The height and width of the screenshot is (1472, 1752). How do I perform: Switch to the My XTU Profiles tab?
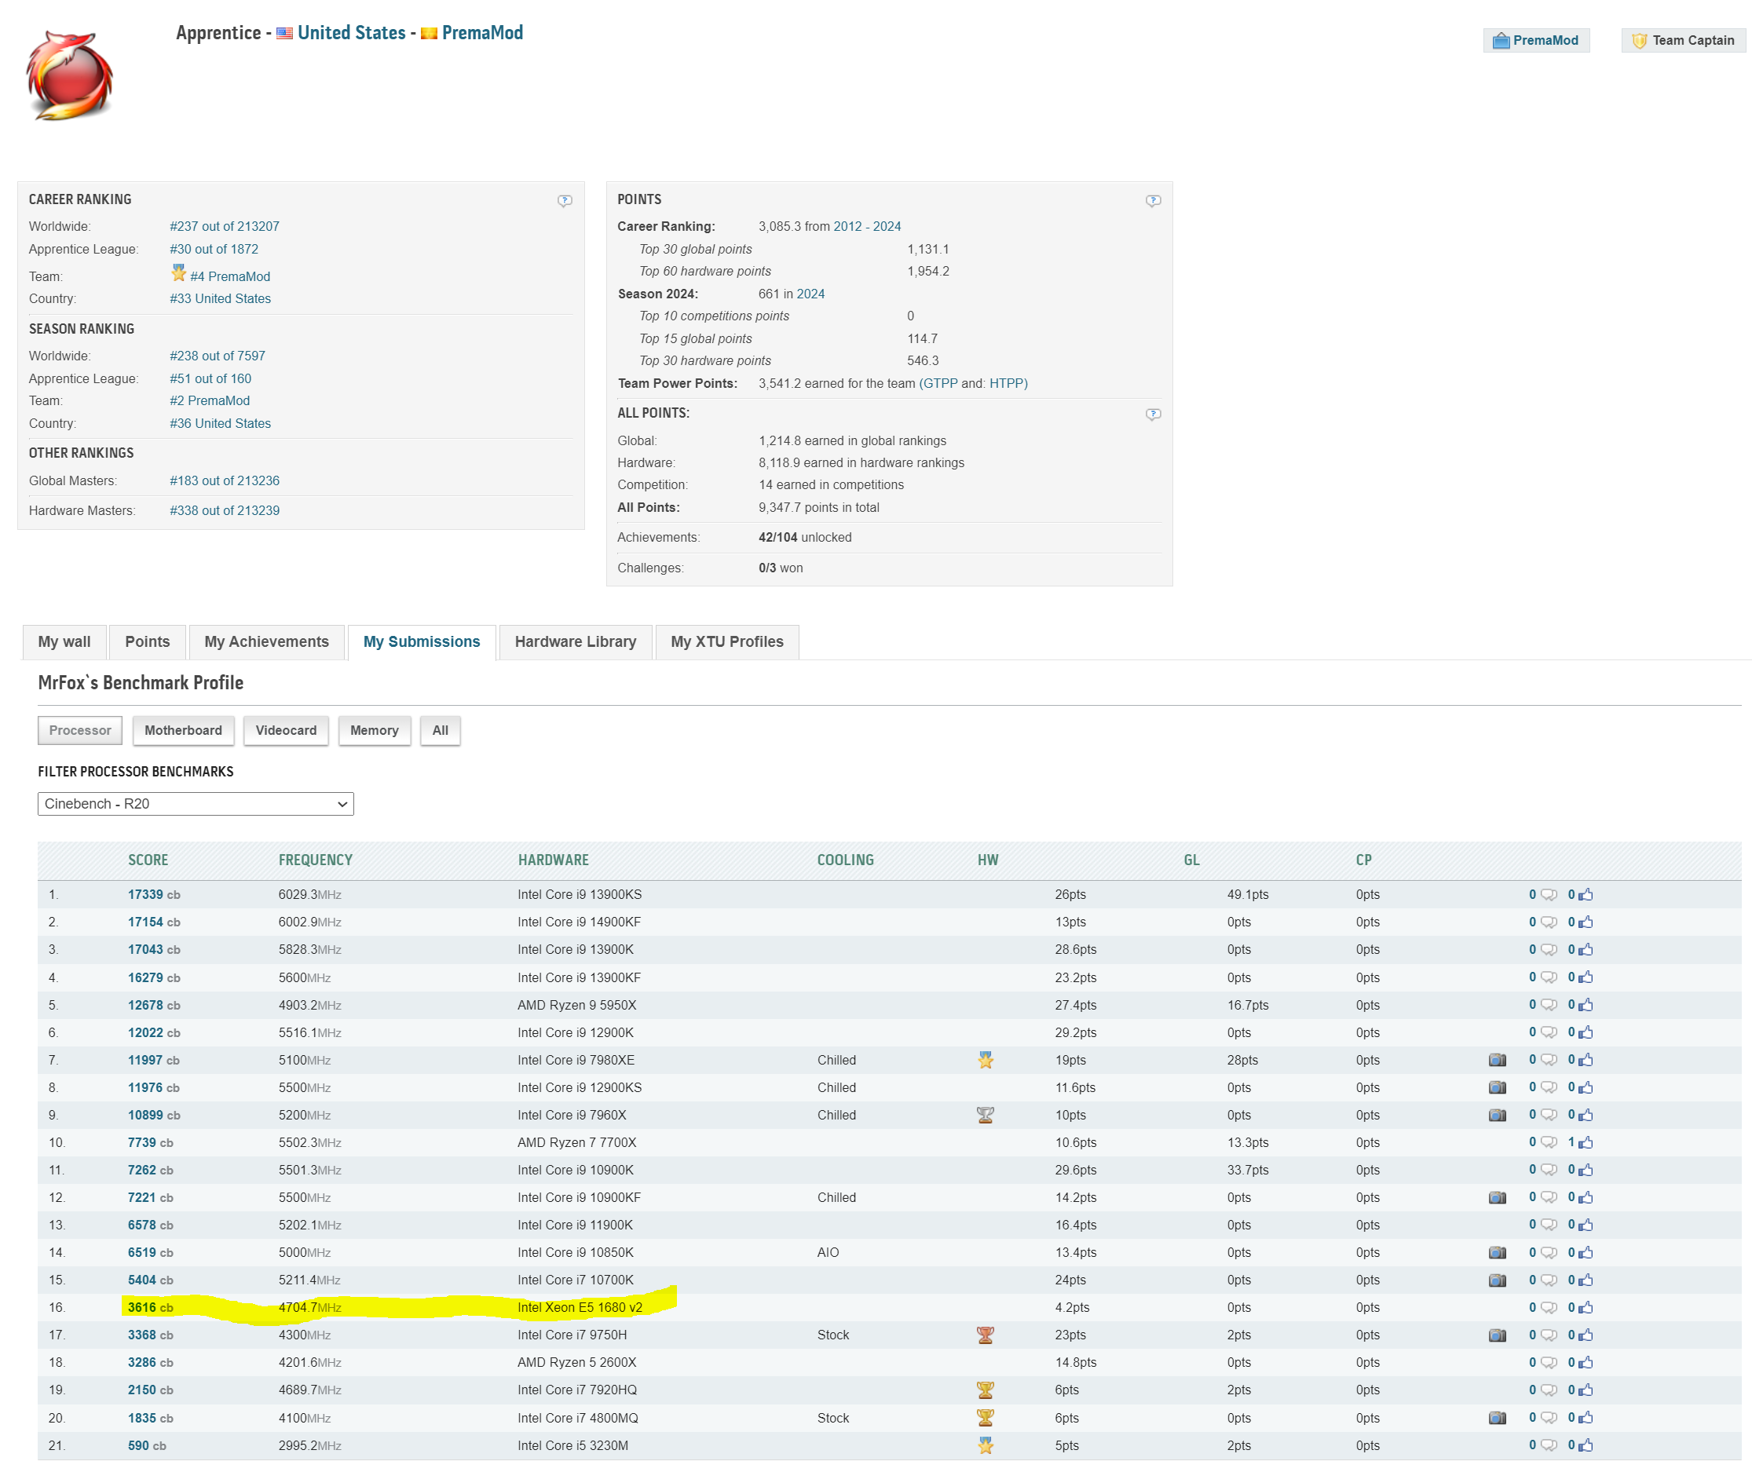pos(727,641)
